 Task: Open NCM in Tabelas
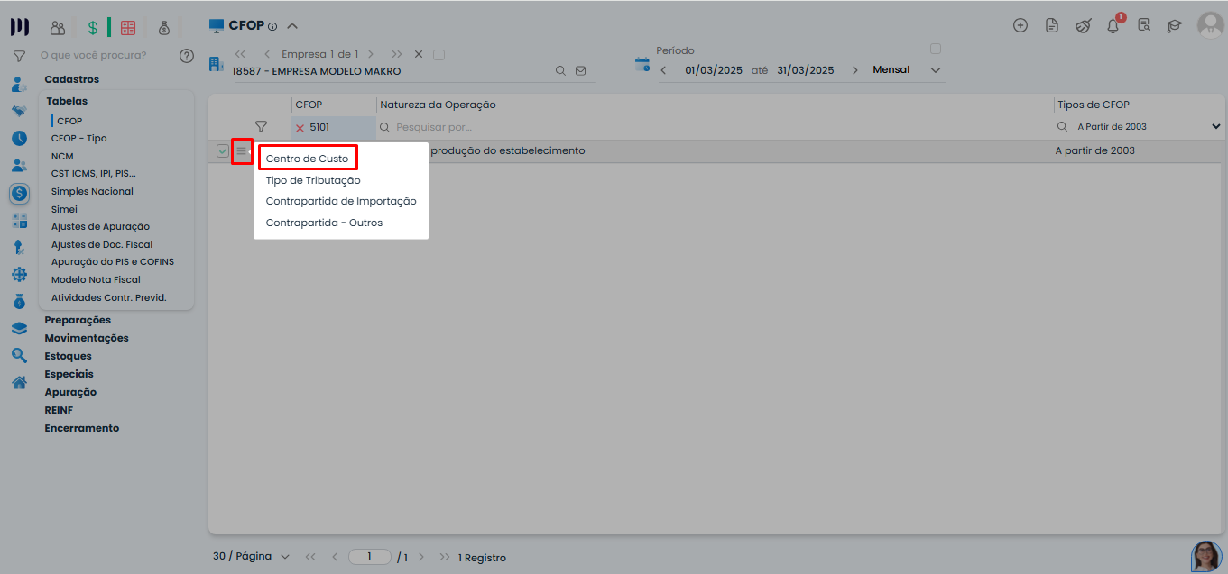coord(62,156)
